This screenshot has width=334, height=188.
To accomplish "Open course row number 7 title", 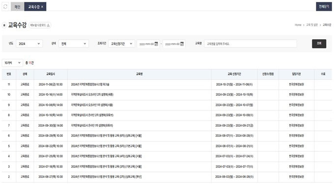I will (x=92, y=125).
